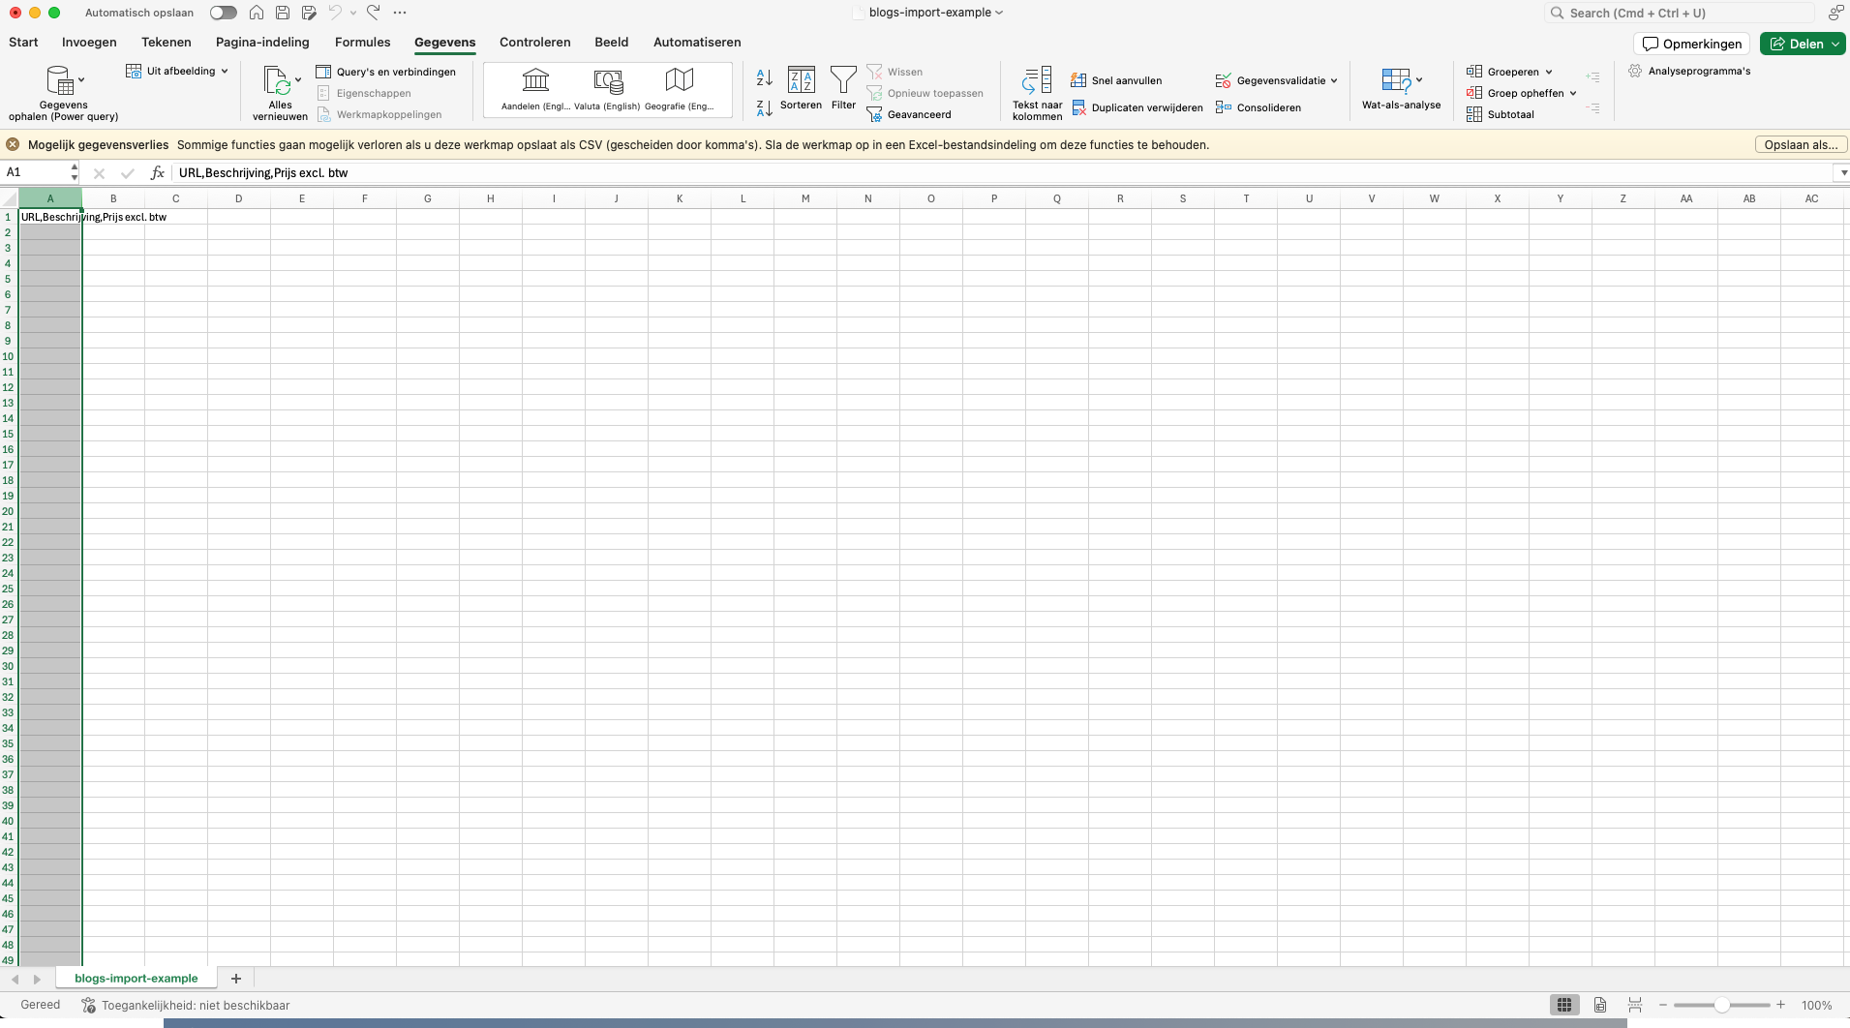Open Analyseprogramma's
This screenshot has width=1850, height=1028.
tap(1689, 71)
